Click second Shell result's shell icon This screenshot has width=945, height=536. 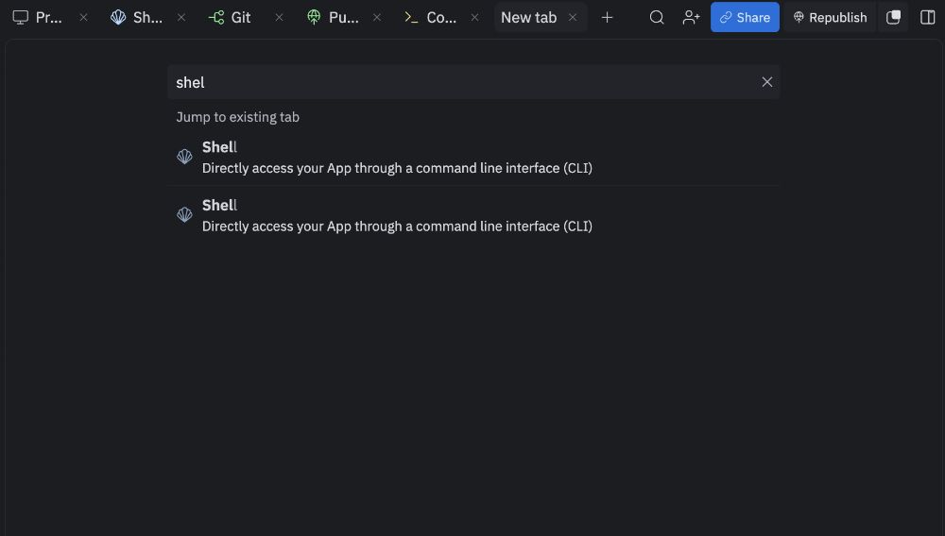click(x=185, y=215)
